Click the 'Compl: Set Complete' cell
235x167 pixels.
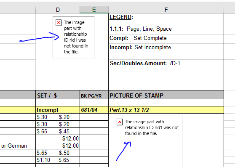point(166,39)
